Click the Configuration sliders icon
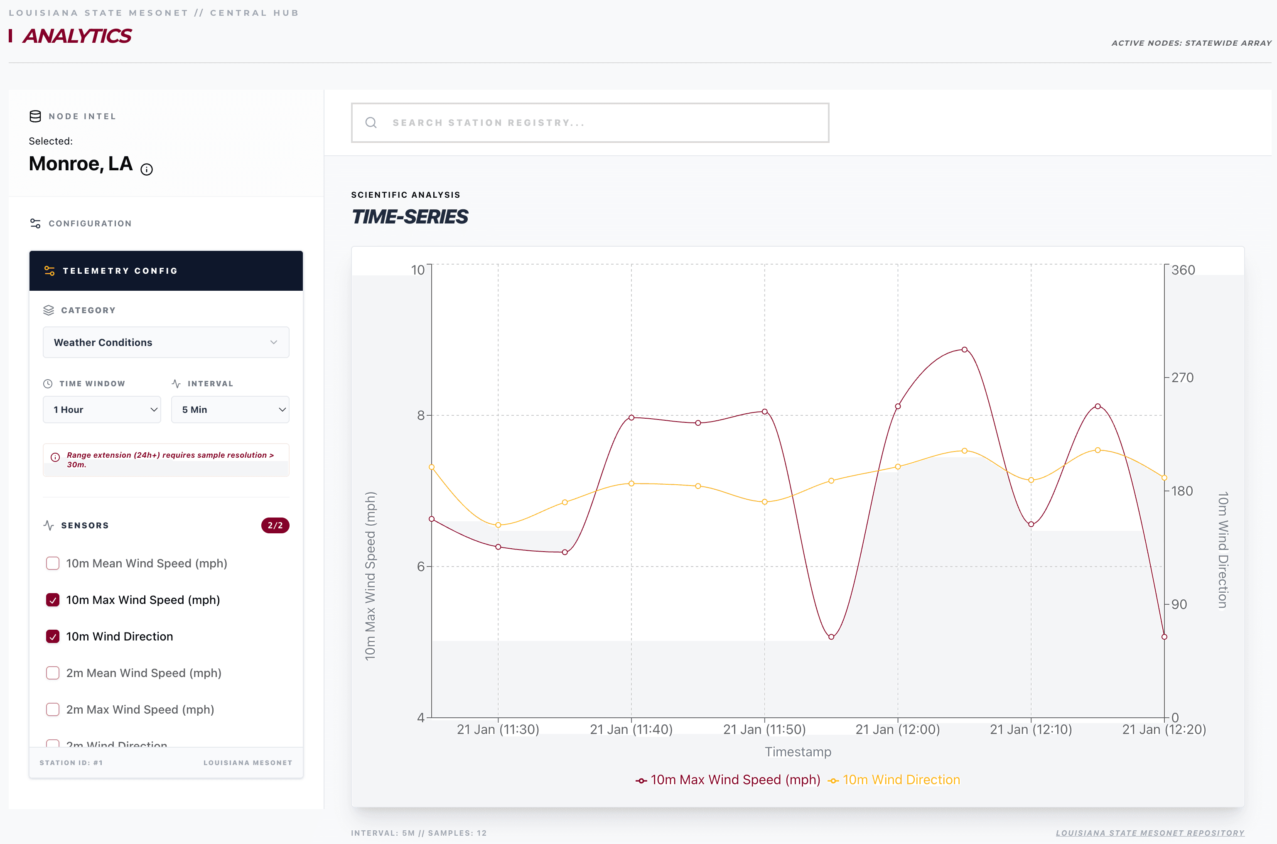The width and height of the screenshot is (1277, 844). [x=35, y=223]
